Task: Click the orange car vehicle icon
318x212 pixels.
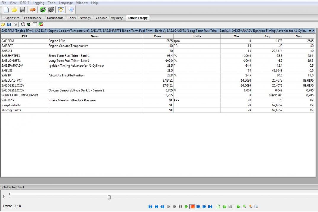Action: click(x=33, y=10)
